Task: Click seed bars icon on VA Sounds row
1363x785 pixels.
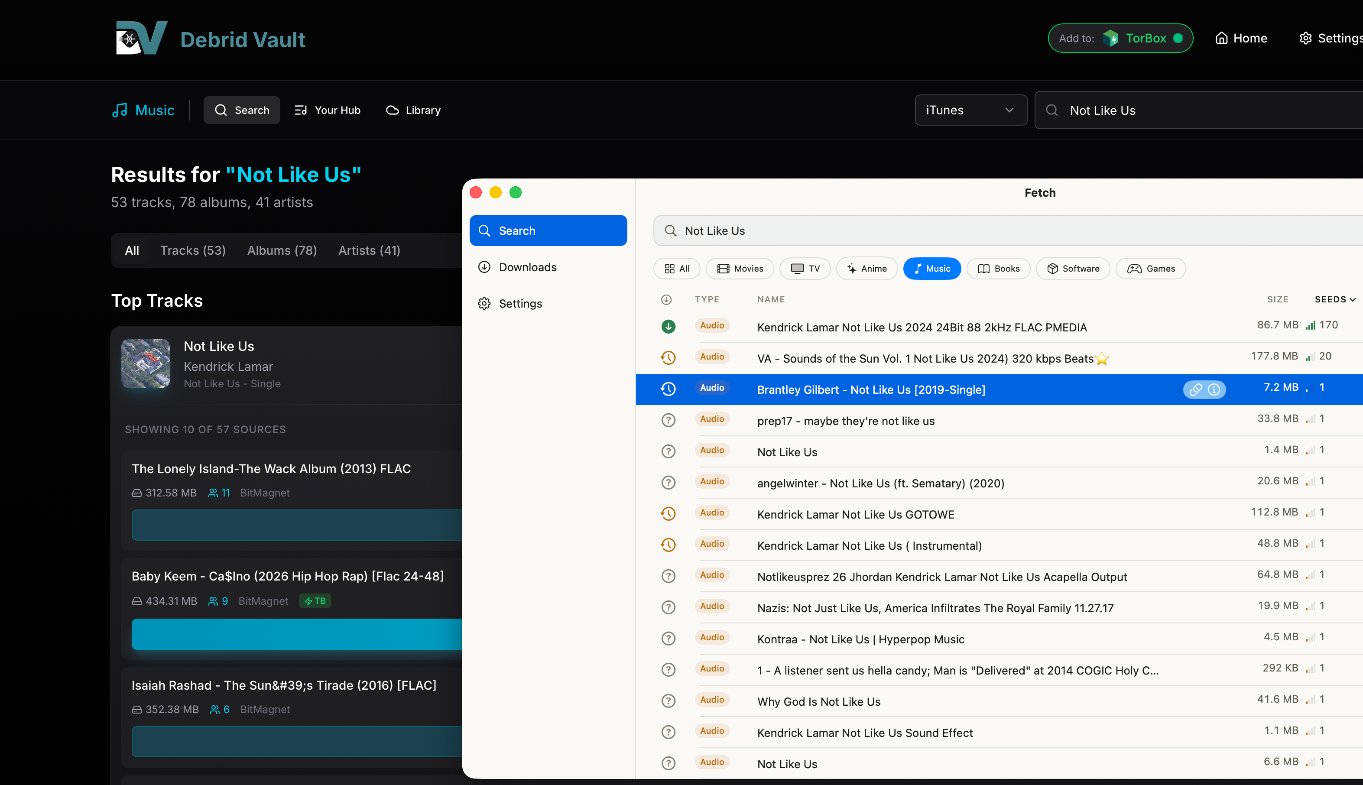Action: tap(1310, 357)
